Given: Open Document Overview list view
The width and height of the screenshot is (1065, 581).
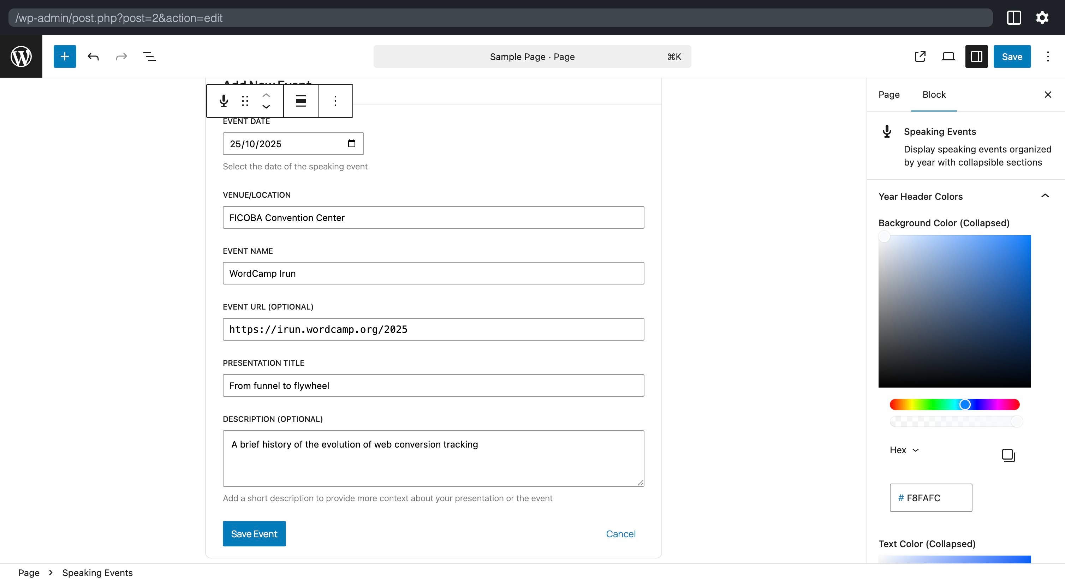Looking at the screenshot, I should pyautogui.click(x=149, y=56).
